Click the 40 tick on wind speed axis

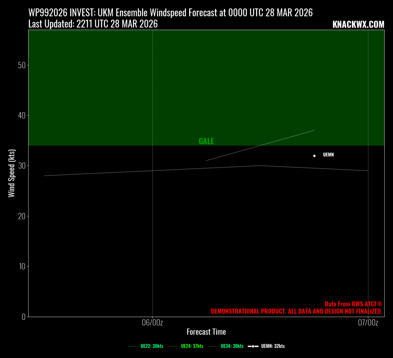(22, 116)
